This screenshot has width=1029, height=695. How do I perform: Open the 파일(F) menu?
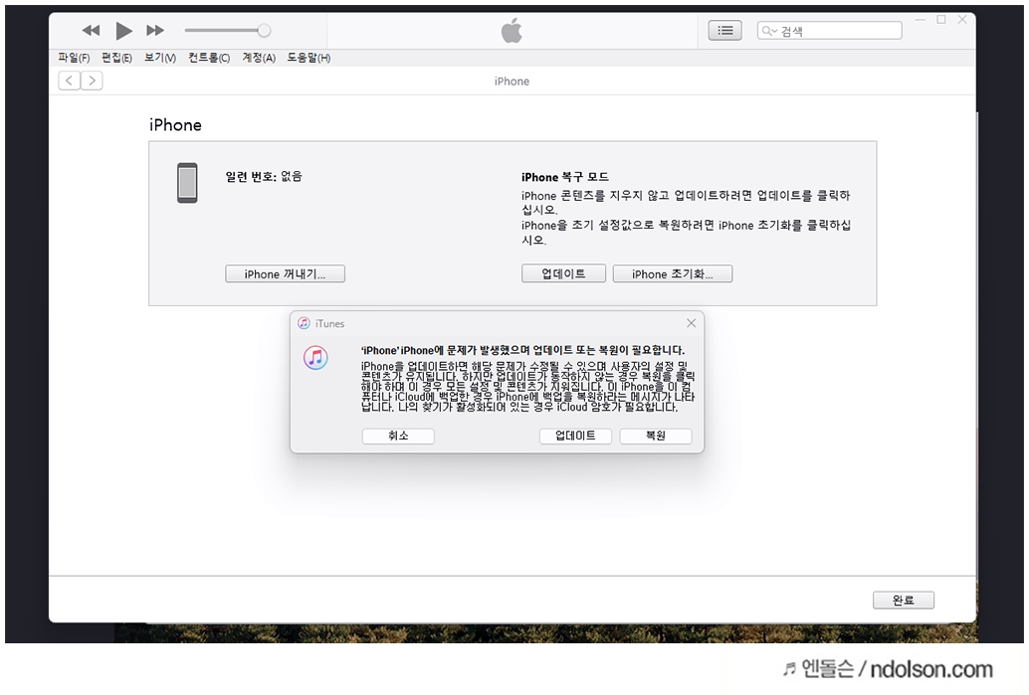point(74,58)
